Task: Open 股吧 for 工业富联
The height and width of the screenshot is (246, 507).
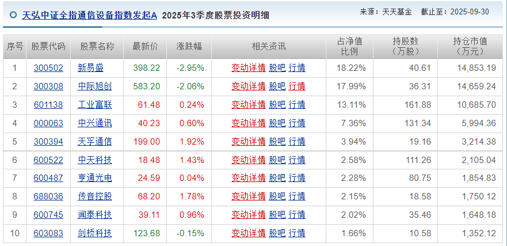Action: point(277,104)
